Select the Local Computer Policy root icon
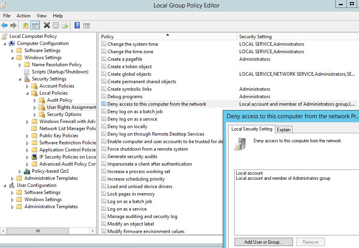The height and width of the screenshot is (248, 359). (x=4, y=36)
